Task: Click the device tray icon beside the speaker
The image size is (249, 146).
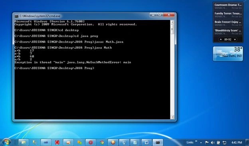Action: coord(219,142)
